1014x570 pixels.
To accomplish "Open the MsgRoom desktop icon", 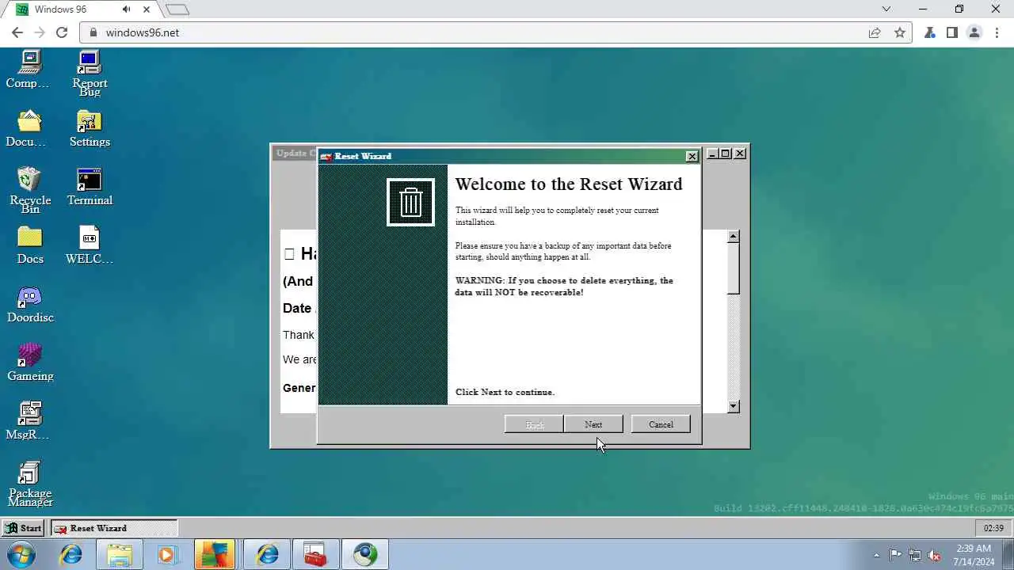I will [x=29, y=421].
